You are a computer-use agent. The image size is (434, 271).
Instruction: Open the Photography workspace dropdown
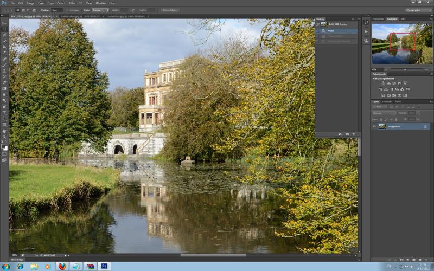(418, 10)
